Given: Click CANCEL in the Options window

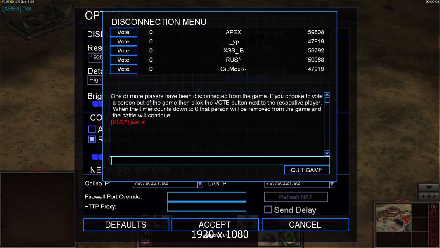Looking at the screenshot, I should (305, 225).
